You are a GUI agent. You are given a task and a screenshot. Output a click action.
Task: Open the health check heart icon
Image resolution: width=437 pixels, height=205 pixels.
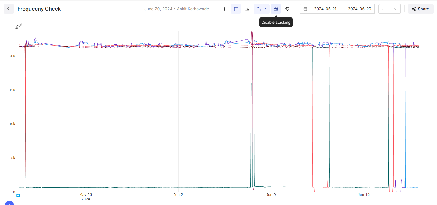pos(287,9)
